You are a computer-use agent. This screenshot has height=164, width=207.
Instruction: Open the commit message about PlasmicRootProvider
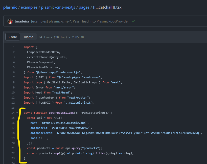pyautogui.click(x=80, y=21)
